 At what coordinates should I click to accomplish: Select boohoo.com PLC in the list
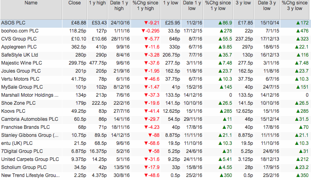coord(20,31)
